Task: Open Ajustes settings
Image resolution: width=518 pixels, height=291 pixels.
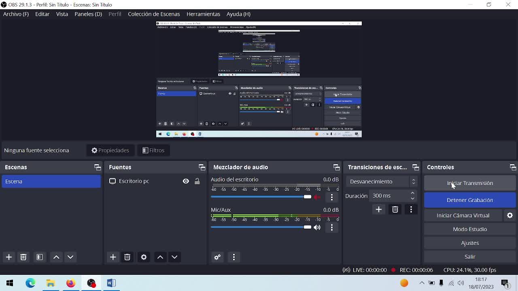Action: (x=470, y=243)
